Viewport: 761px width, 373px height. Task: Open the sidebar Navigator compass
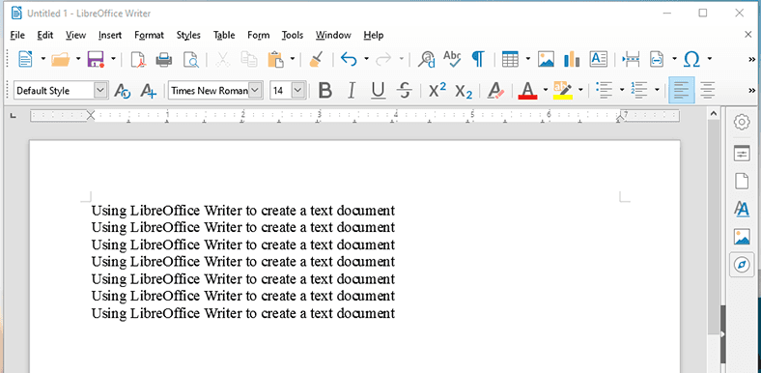click(742, 265)
